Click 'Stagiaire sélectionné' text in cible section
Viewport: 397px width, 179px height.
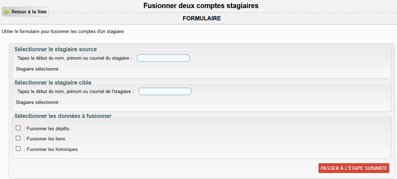(x=38, y=102)
